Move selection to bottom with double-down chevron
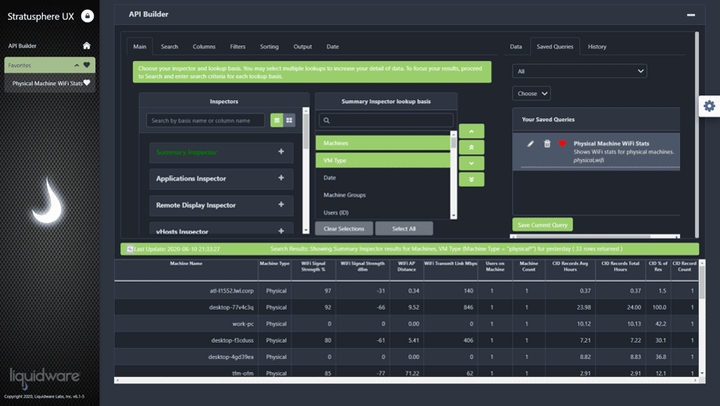Image resolution: width=720 pixels, height=406 pixels. coord(471,179)
